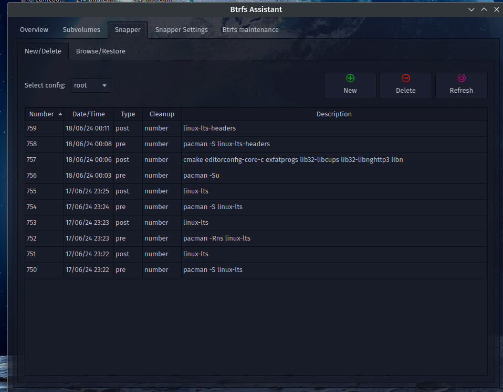The height and width of the screenshot is (392, 503).
Task: Switch to the Browse/Restore sub-tab
Action: tap(101, 51)
